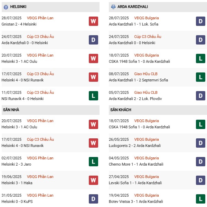Screen dimensions: 207x207
Task: Click the L badge for Botev Vratsa 3 - 1 match
Action: pos(200,199)
